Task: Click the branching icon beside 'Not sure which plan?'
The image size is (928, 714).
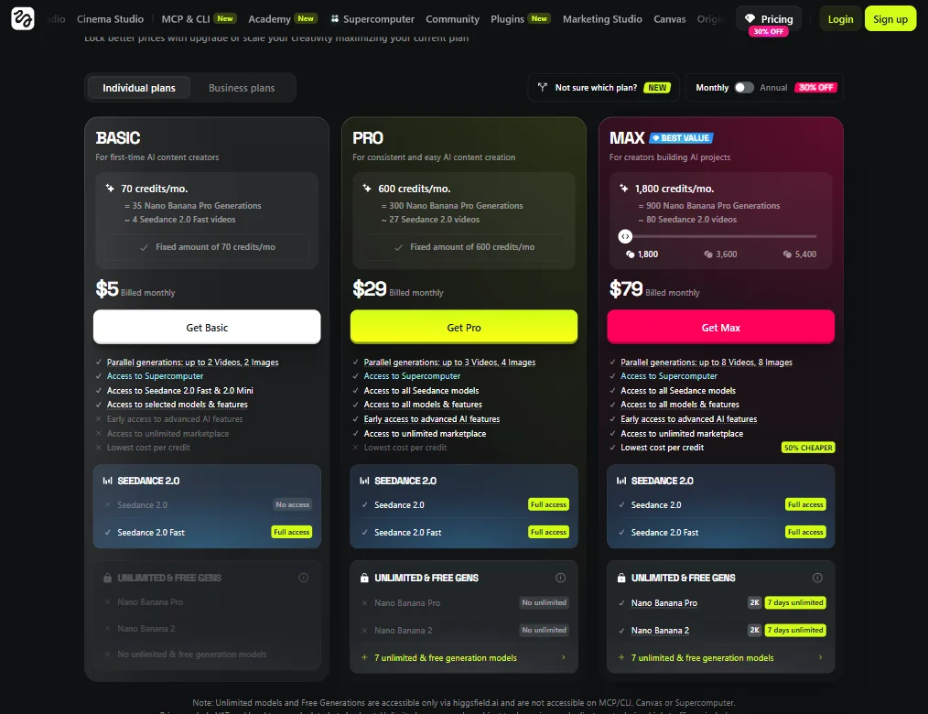Action: [x=542, y=87]
